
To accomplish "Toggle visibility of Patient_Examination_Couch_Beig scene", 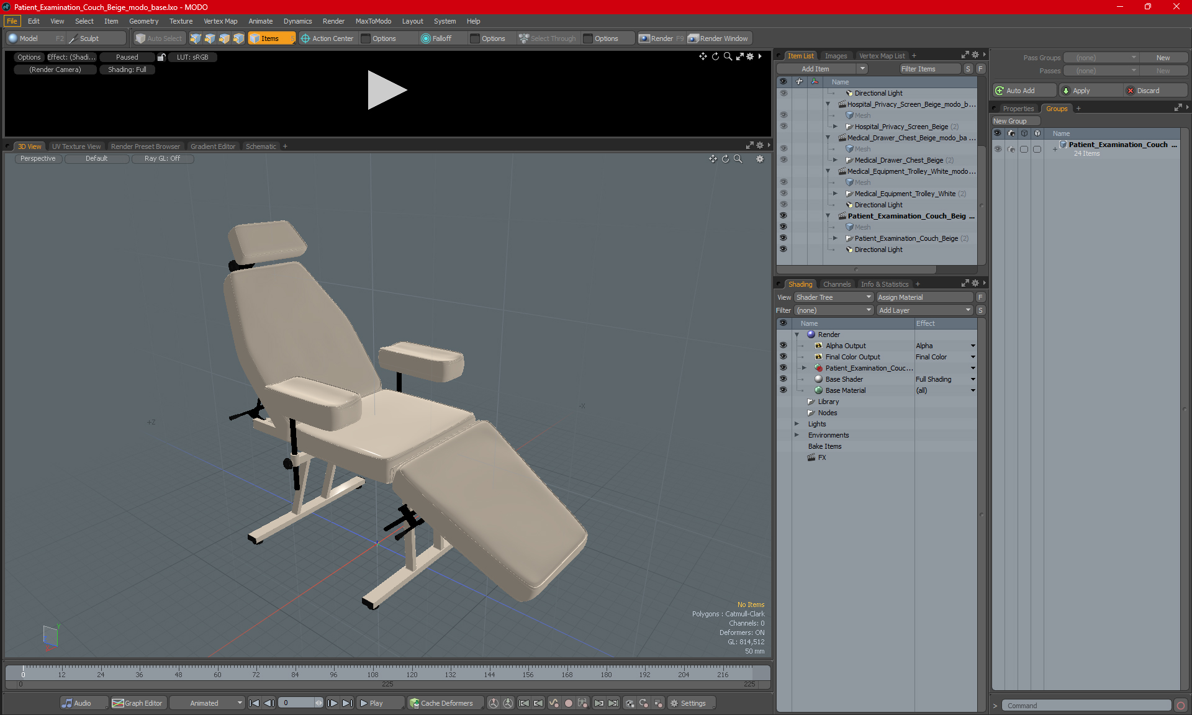I will 783,216.
